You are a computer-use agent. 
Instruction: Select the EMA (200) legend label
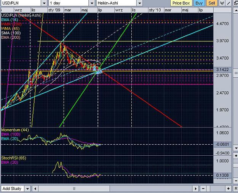[x=11, y=37]
